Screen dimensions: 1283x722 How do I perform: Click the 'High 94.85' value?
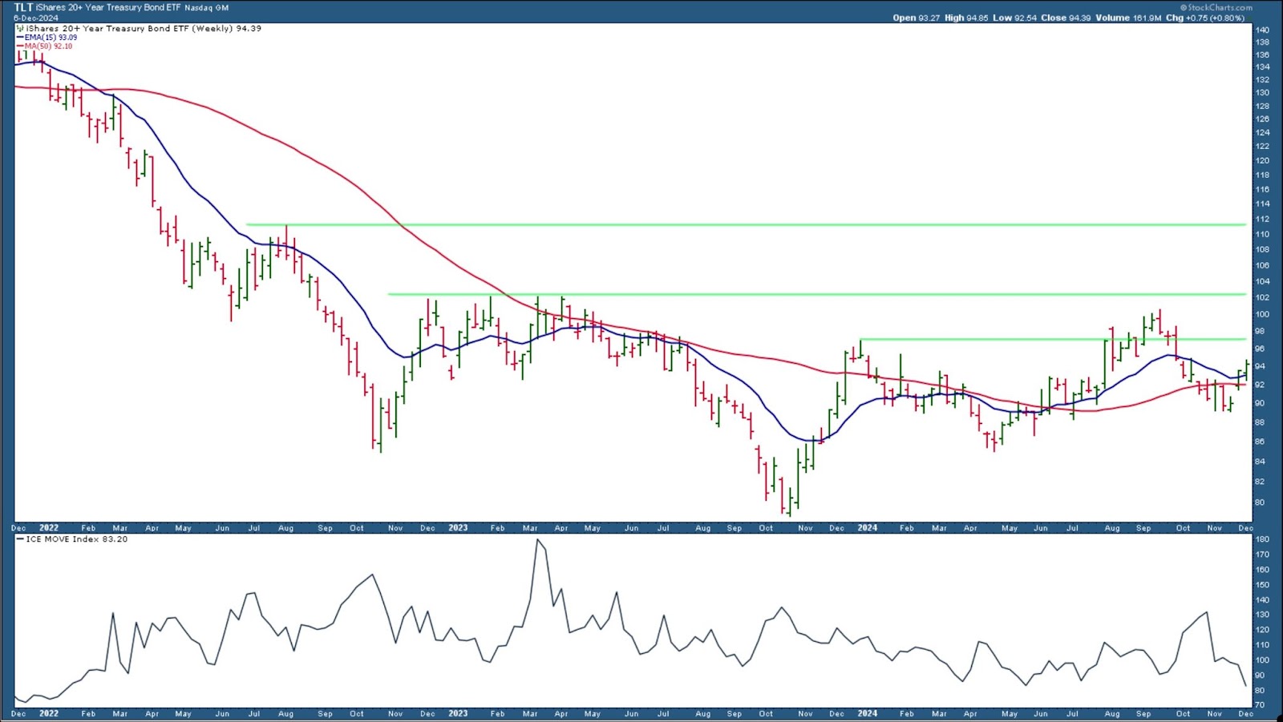click(x=966, y=18)
